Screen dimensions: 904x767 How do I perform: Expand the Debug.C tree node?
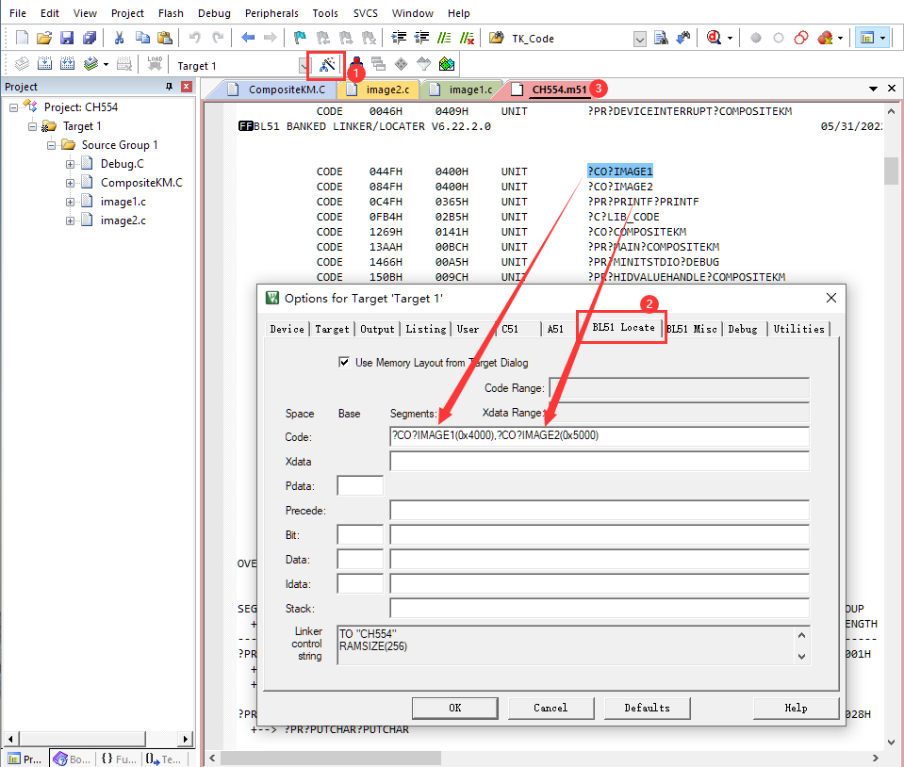[x=70, y=164]
